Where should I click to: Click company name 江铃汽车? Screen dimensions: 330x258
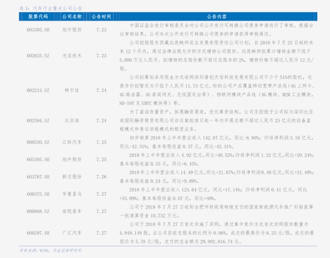[72, 142]
